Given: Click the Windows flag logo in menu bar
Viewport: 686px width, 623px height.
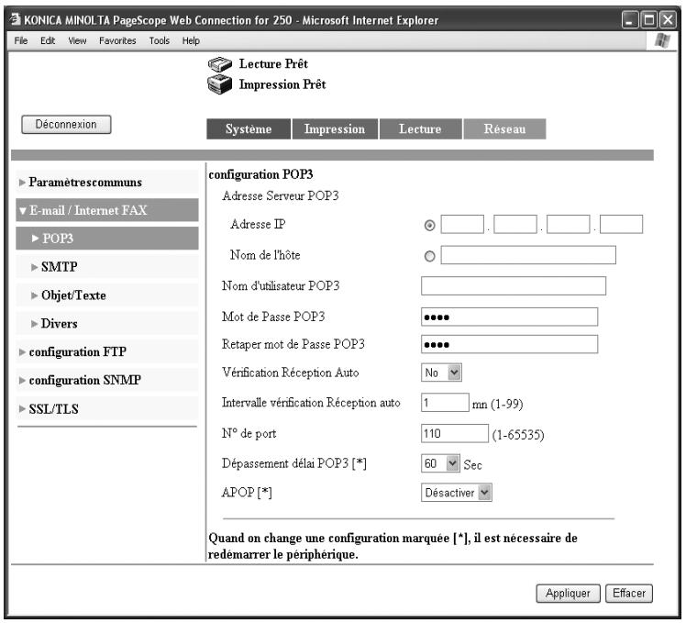Looking at the screenshot, I should 662,40.
